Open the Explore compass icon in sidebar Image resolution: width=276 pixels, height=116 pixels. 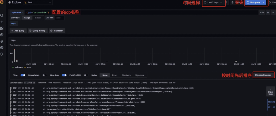[x=2, y=35]
